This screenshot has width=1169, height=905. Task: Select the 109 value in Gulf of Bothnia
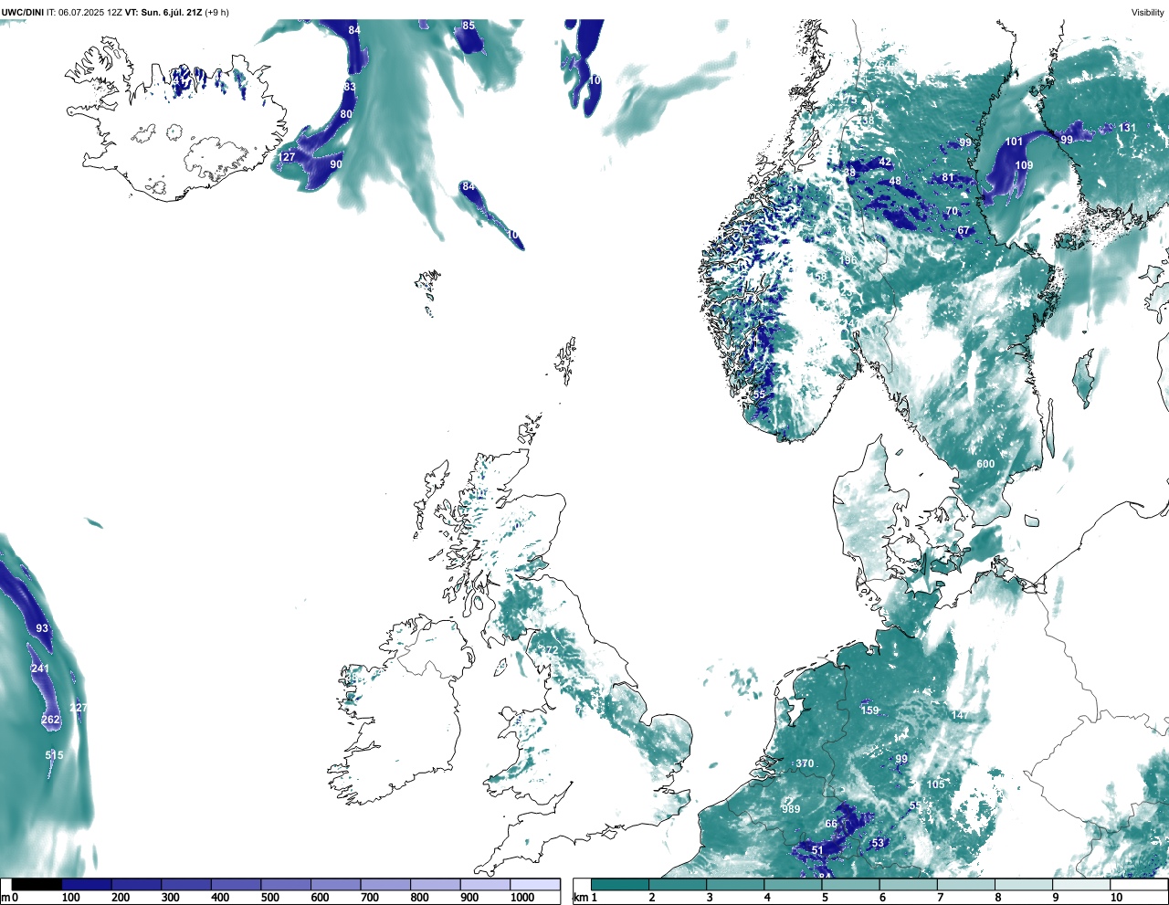1024,165
